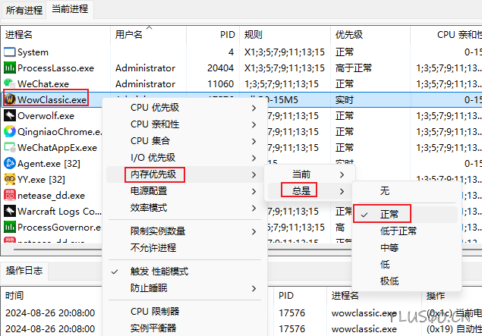The image size is (482, 336).
Task: Open the 操作日志 tab
Action: pyautogui.click(x=24, y=271)
